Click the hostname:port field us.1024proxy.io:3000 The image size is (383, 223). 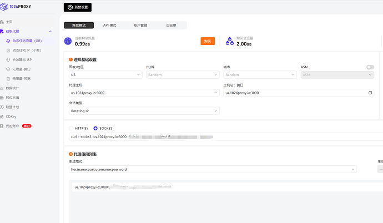click(299, 93)
